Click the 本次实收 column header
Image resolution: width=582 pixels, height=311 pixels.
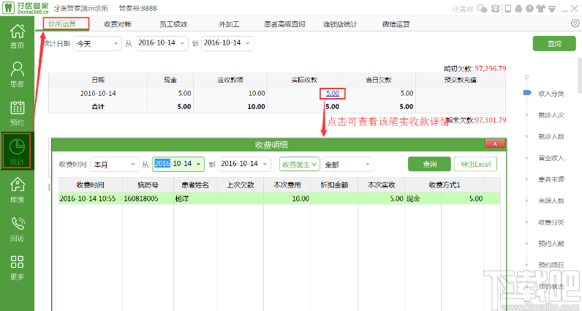(381, 184)
